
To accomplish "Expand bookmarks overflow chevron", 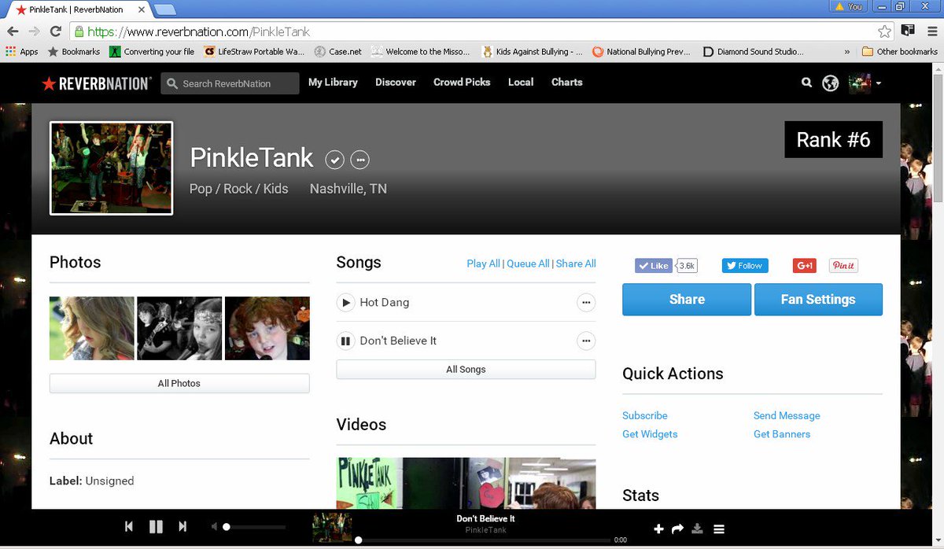I will (847, 52).
